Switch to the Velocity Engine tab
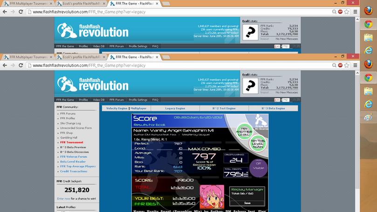Image resolution: width=377 pixels, height=212 pixels. click(117, 109)
